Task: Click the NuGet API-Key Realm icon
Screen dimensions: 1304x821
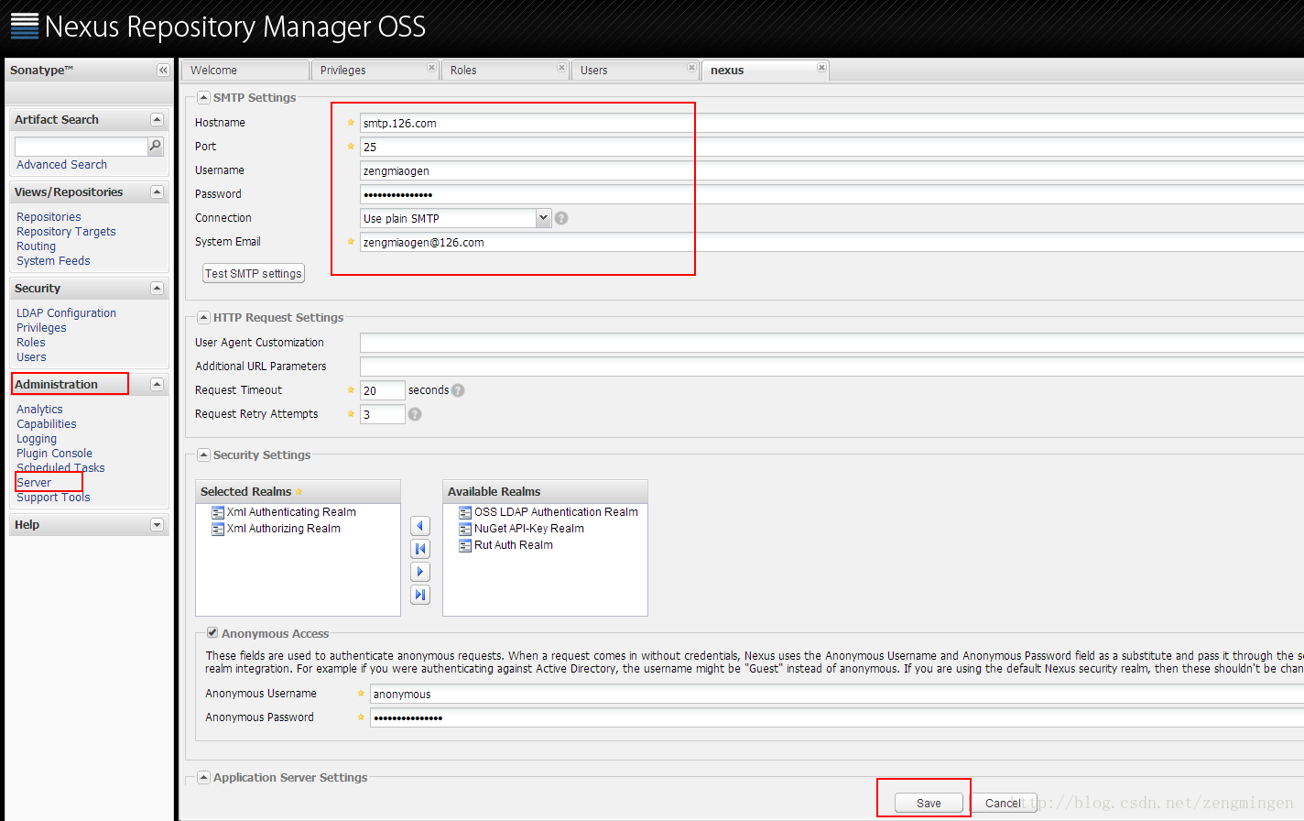Action: click(465, 529)
